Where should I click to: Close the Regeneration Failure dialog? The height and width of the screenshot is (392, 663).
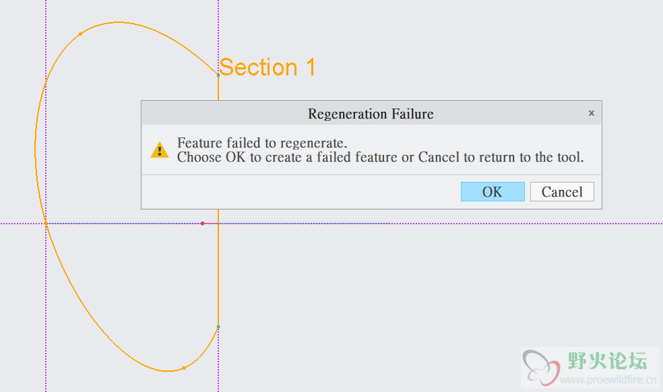click(x=592, y=113)
